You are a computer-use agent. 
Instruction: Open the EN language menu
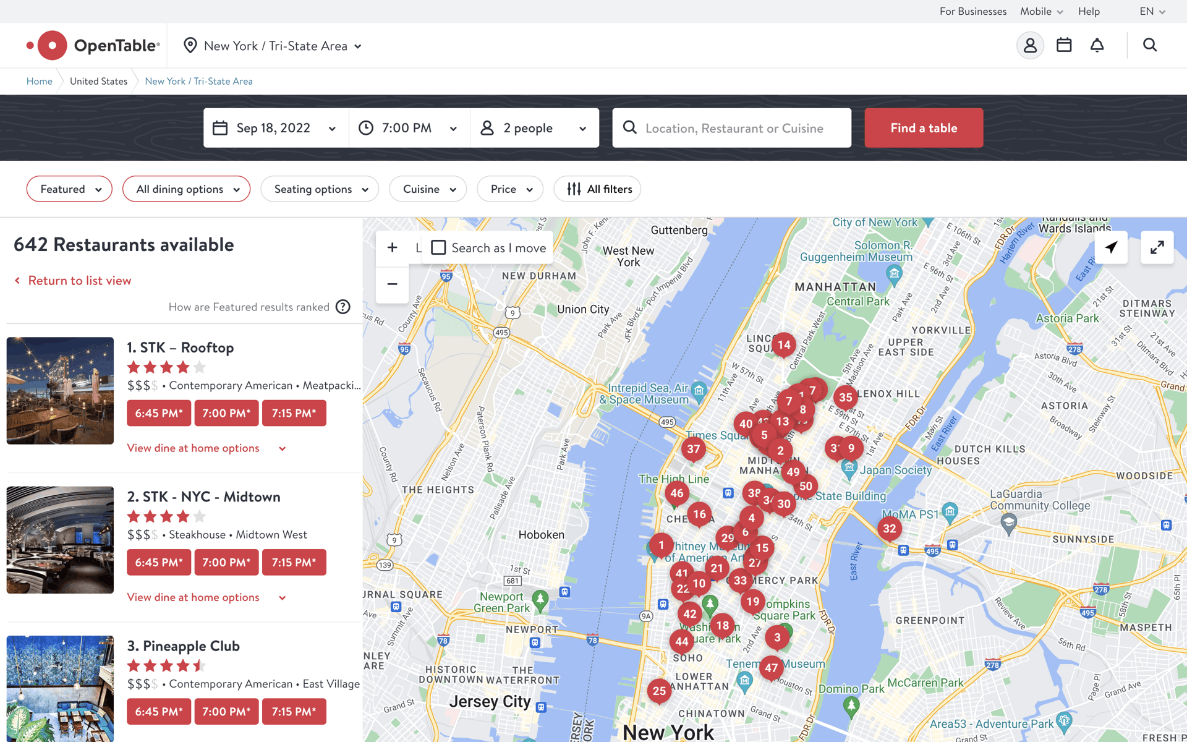(1152, 11)
